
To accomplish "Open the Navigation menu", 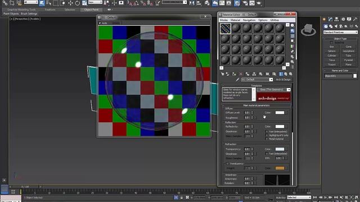I will [x=249, y=20].
